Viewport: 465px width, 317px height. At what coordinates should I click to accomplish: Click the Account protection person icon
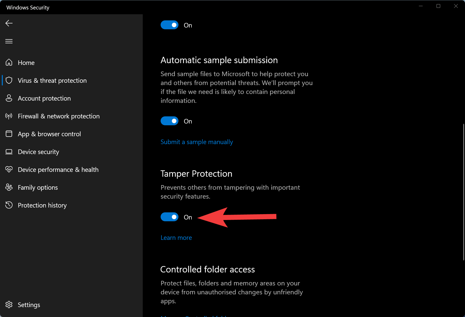[9, 98]
